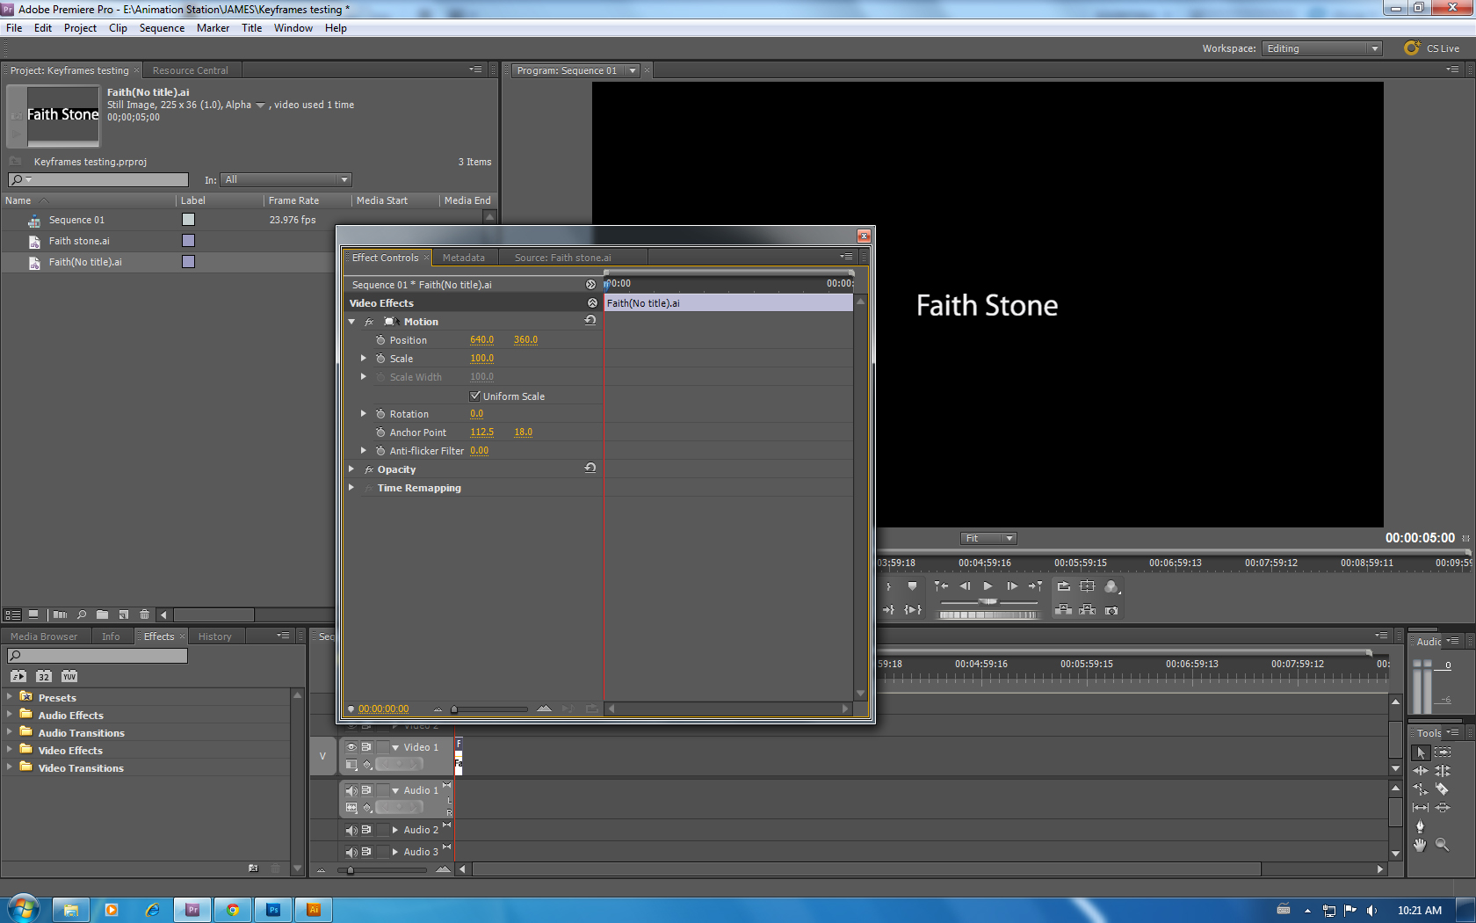1476x923 pixels.
Task: Click the shuttle slider in Program monitor
Action: tap(988, 601)
